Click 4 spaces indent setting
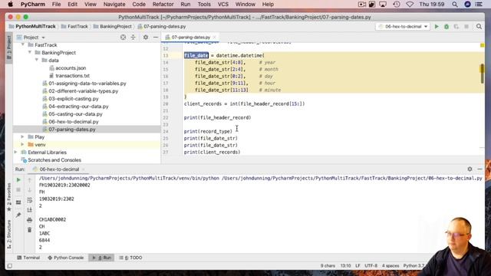Screen dimensions: 491x276 pyautogui.click(x=390, y=266)
